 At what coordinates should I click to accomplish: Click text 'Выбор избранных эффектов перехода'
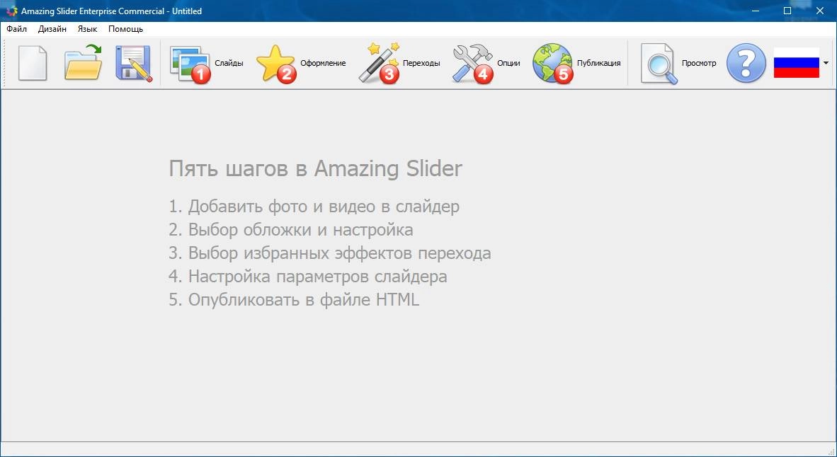pos(339,253)
